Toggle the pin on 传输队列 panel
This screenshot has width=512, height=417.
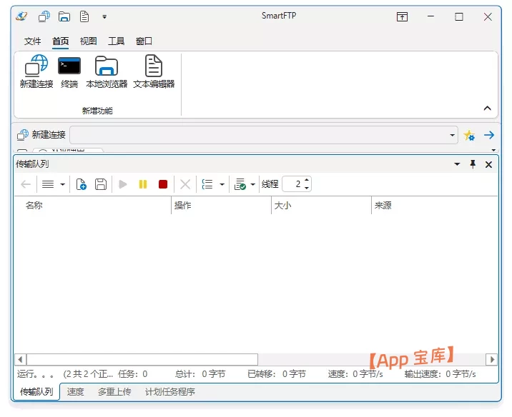point(473,164)
